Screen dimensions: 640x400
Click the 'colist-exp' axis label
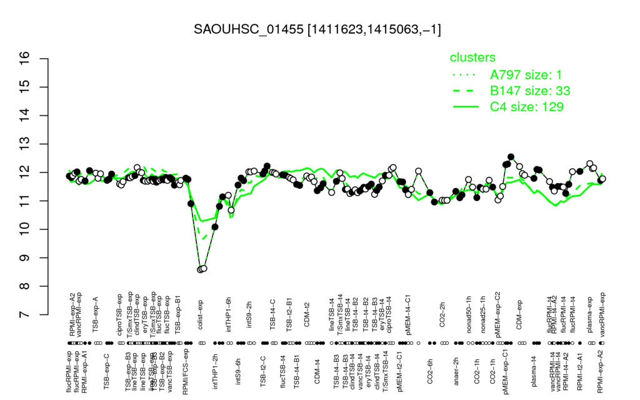pyautogui.click(x=202, y=315)
